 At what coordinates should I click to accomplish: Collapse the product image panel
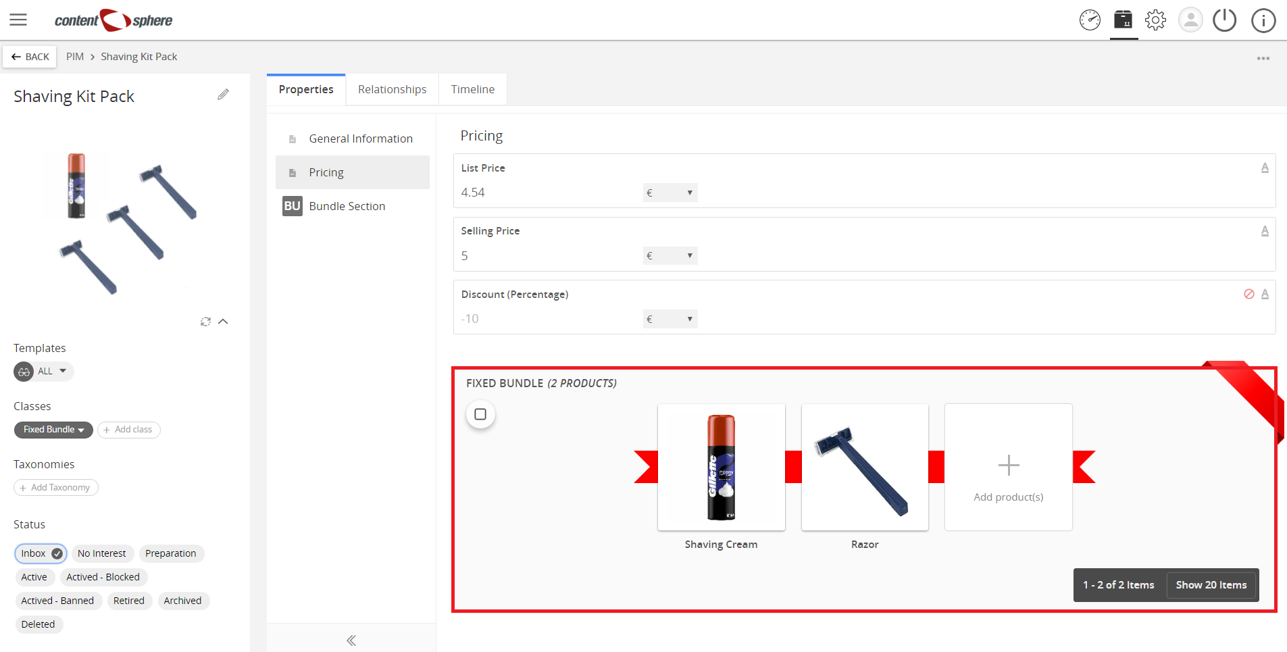coord(224,322)
